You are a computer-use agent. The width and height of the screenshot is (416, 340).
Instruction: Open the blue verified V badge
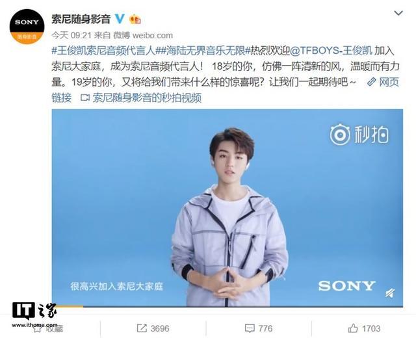[x=120, y=19]
